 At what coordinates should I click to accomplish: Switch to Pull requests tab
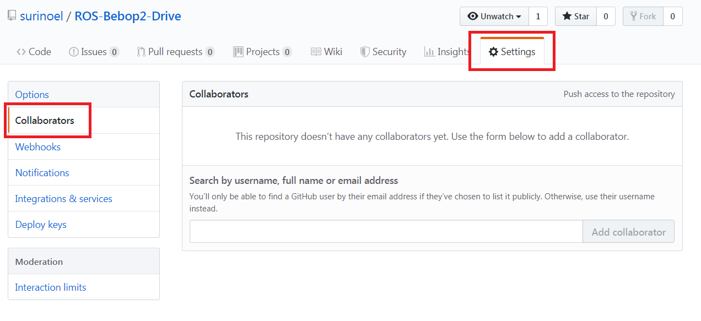click(x=176, y=52)
